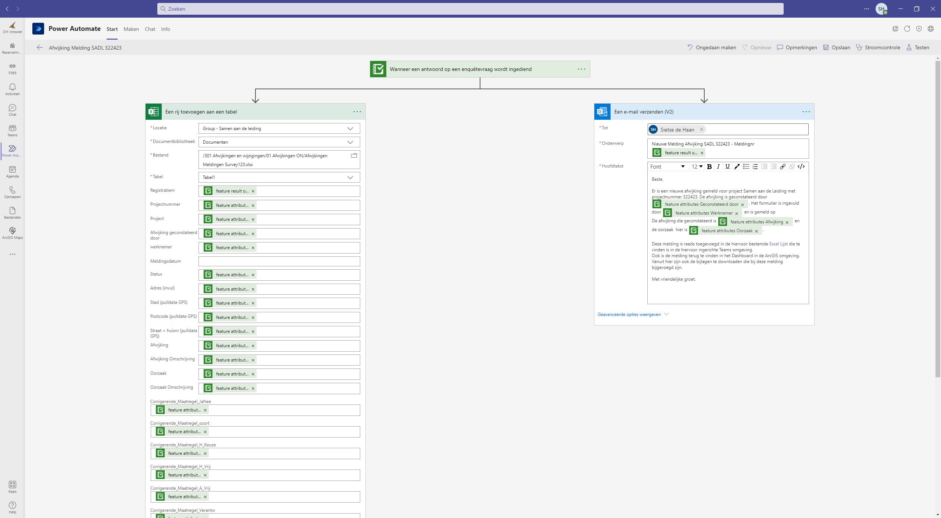
Task: Open the Font family dropdown
Action: [x=667, y=166]
